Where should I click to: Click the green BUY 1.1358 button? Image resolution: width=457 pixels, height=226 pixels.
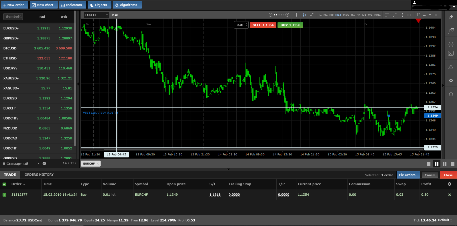click(x=290, y=25)
